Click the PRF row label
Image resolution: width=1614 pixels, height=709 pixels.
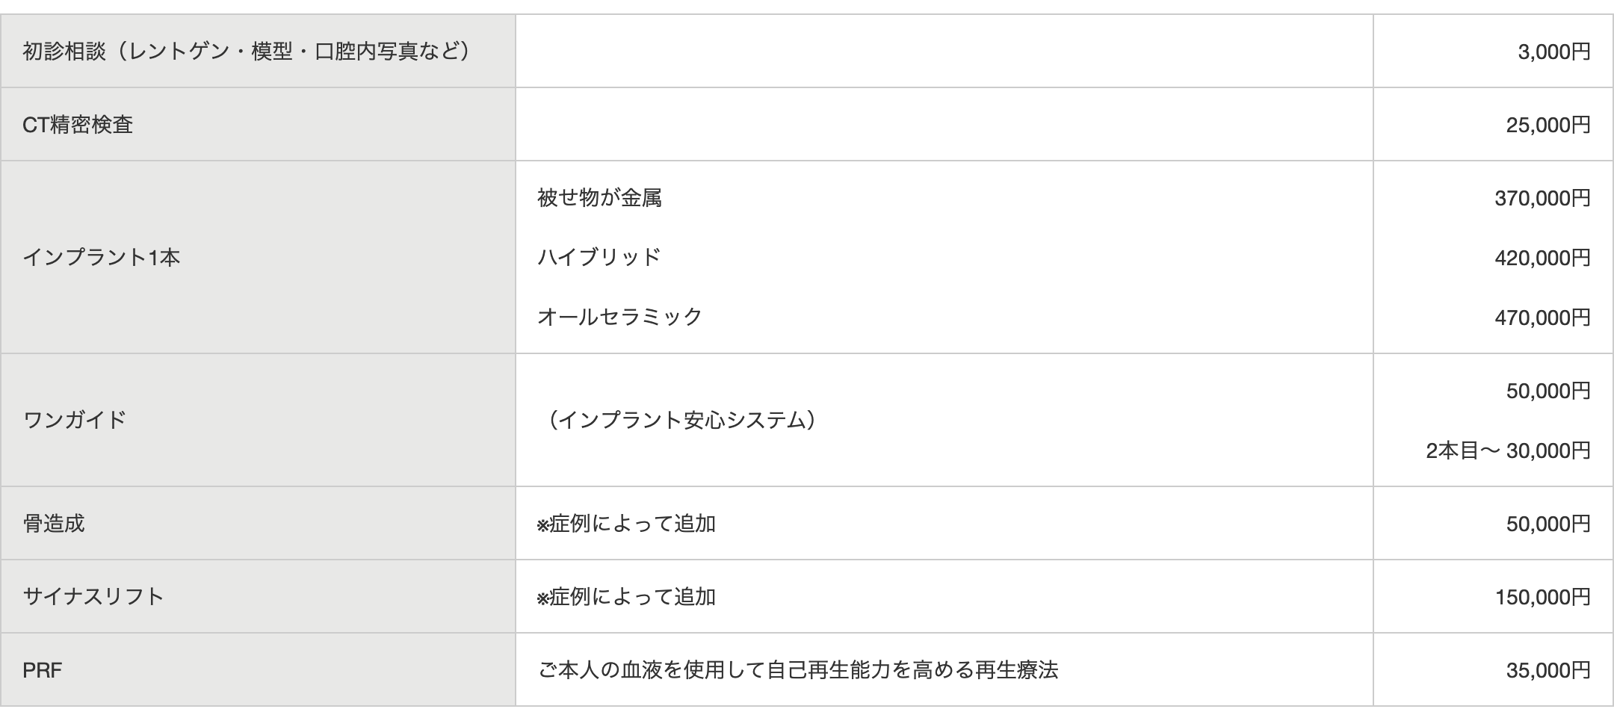[x=43, y=670]
